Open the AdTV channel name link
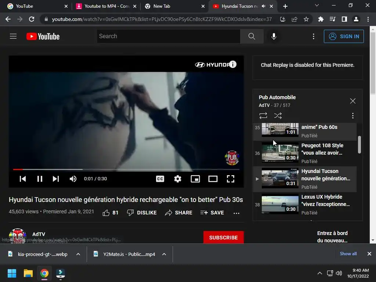The width and height of the screenshot is (376, 282). 39,234
